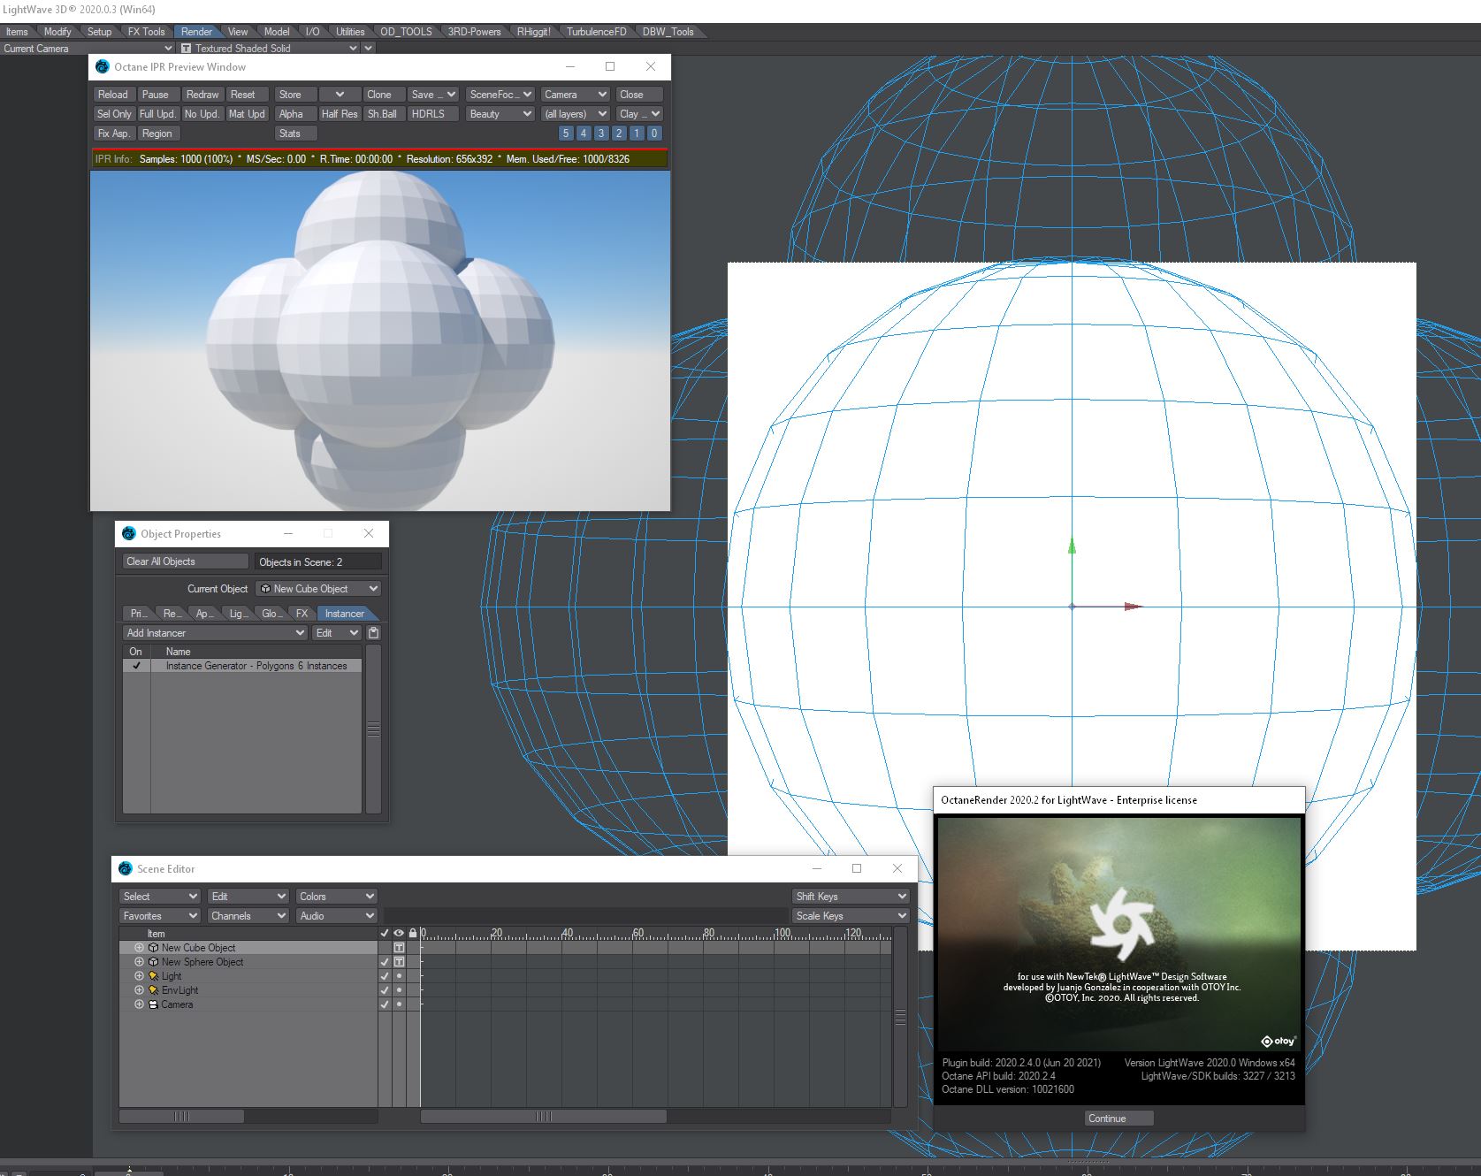Click the camera icon in the Scene Editor list
This screenshot has width=1481, height=1176.
[x=153, y=1004]
